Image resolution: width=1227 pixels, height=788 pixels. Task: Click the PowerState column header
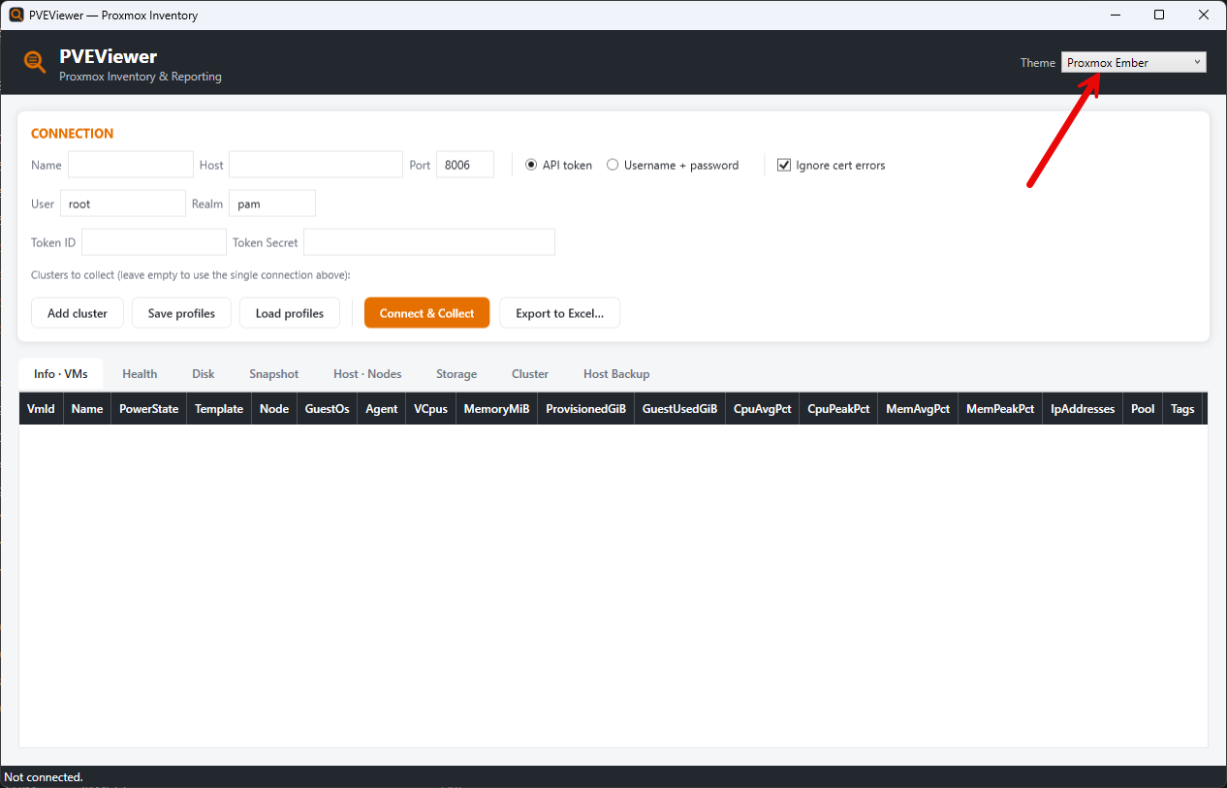click(149, 409)
